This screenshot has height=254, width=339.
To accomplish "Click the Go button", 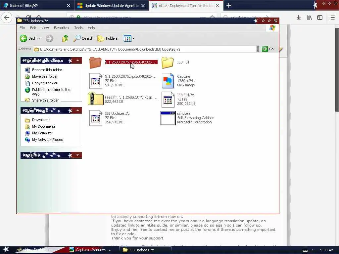I will 268,49.
